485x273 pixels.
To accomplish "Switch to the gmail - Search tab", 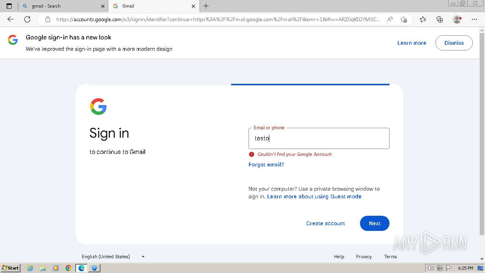I will click(x=63, y=6).
